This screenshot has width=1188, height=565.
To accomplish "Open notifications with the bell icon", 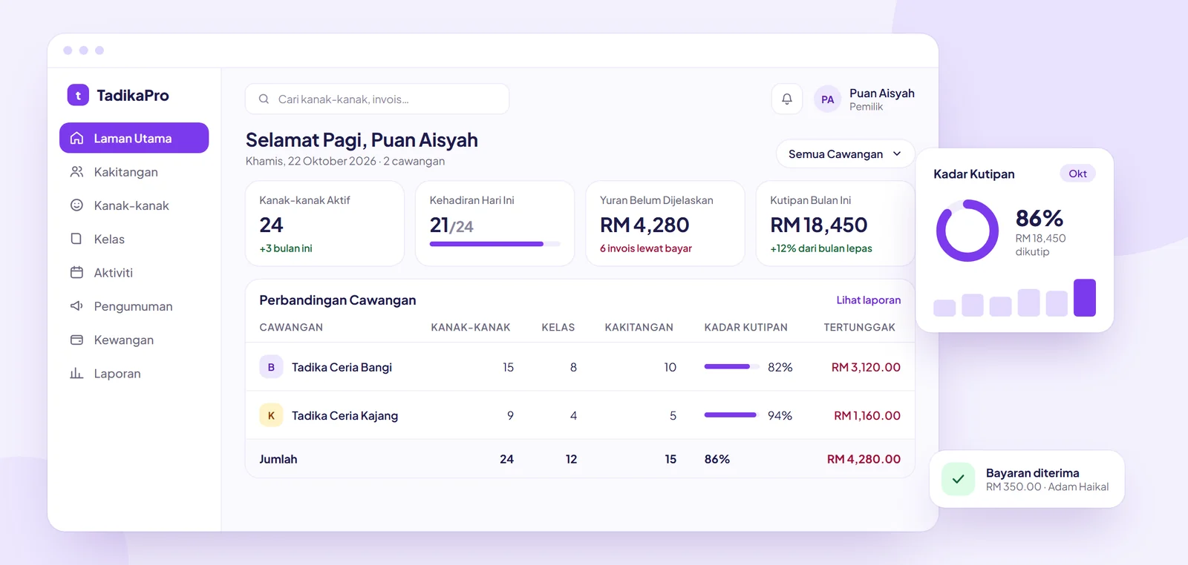I will (787, 99).
